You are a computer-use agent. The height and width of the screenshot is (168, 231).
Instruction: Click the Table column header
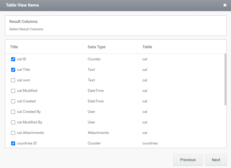pyautogui.click(x=147, y=47)
